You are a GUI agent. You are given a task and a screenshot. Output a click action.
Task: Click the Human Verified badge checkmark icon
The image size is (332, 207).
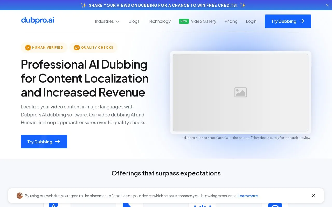28,48
